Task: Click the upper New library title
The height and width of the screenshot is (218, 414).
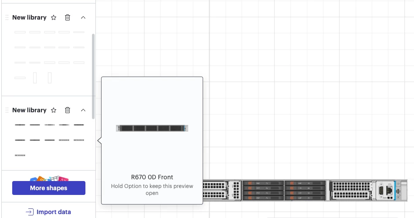Action: click(x=29, y=18)
